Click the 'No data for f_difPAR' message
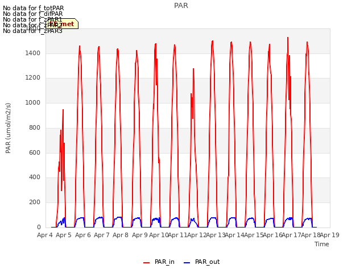 click(x=33, y=14)
